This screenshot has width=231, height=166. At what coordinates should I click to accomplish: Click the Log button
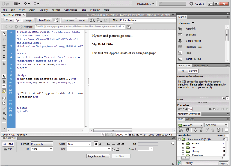tap(223, 163)
